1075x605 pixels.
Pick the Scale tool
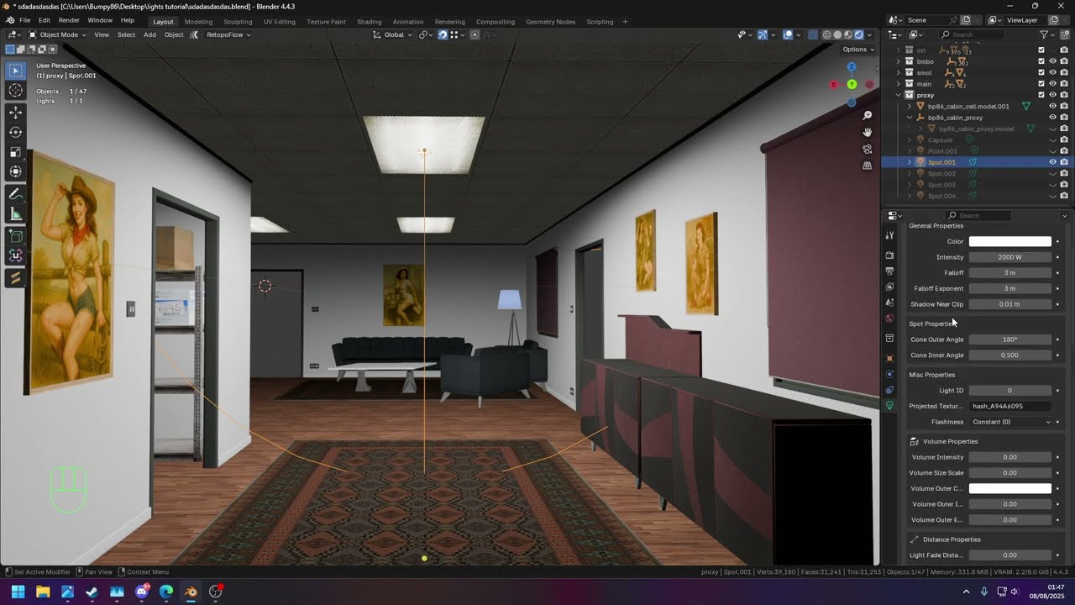(15, 152)
